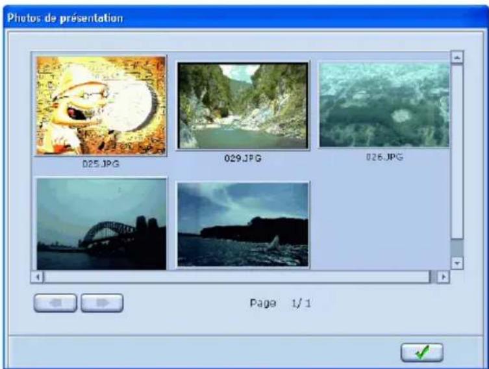Click the horizontal scrollbar right arrow
Image resolution: width=489 pixels, height=369 pixels.
click(443, 277)
